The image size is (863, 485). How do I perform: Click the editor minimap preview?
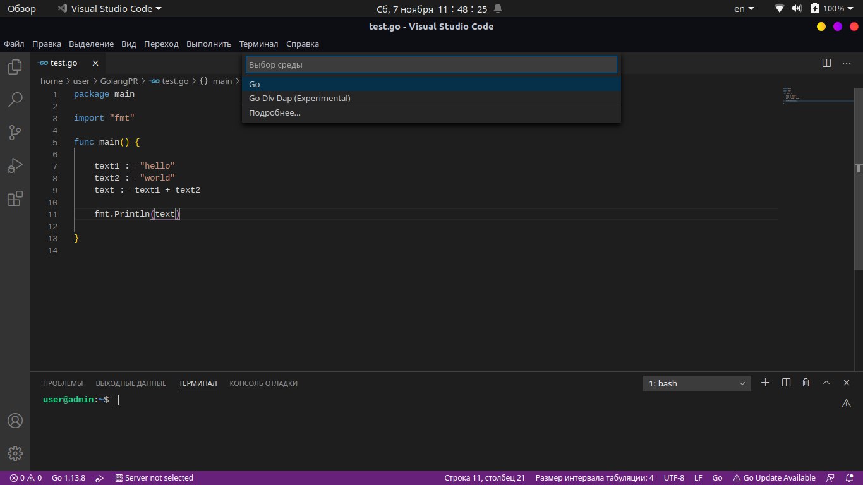point(817,95)
